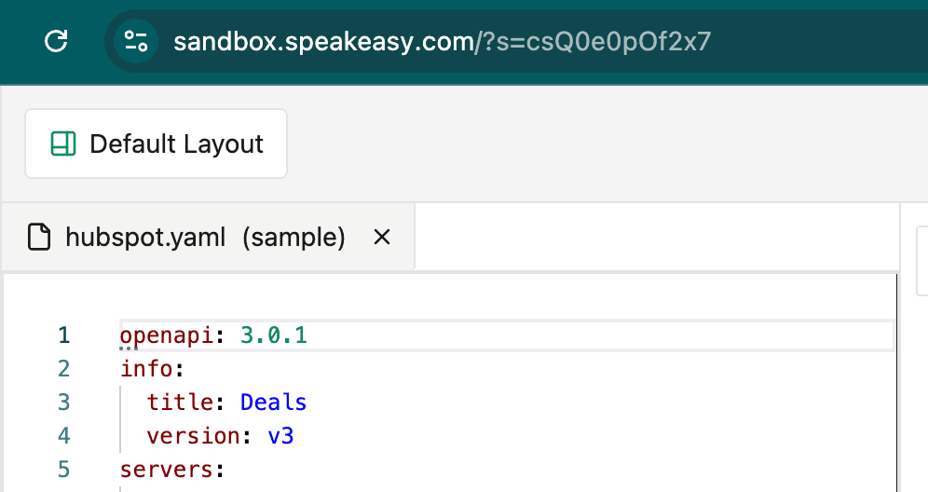
Task: Click line number 1 in the editor gutter
Action: (x=63, y=335)
